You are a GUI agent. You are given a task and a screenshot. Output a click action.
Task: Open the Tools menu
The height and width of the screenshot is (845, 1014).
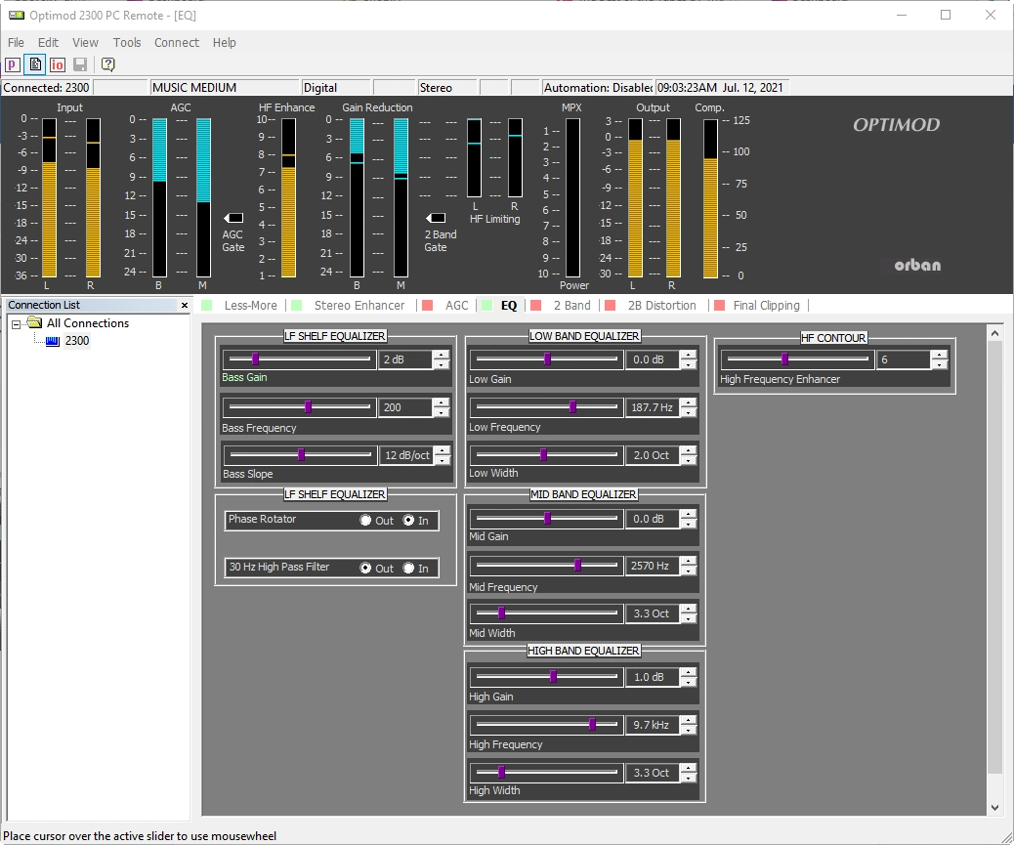pos(127,43)
